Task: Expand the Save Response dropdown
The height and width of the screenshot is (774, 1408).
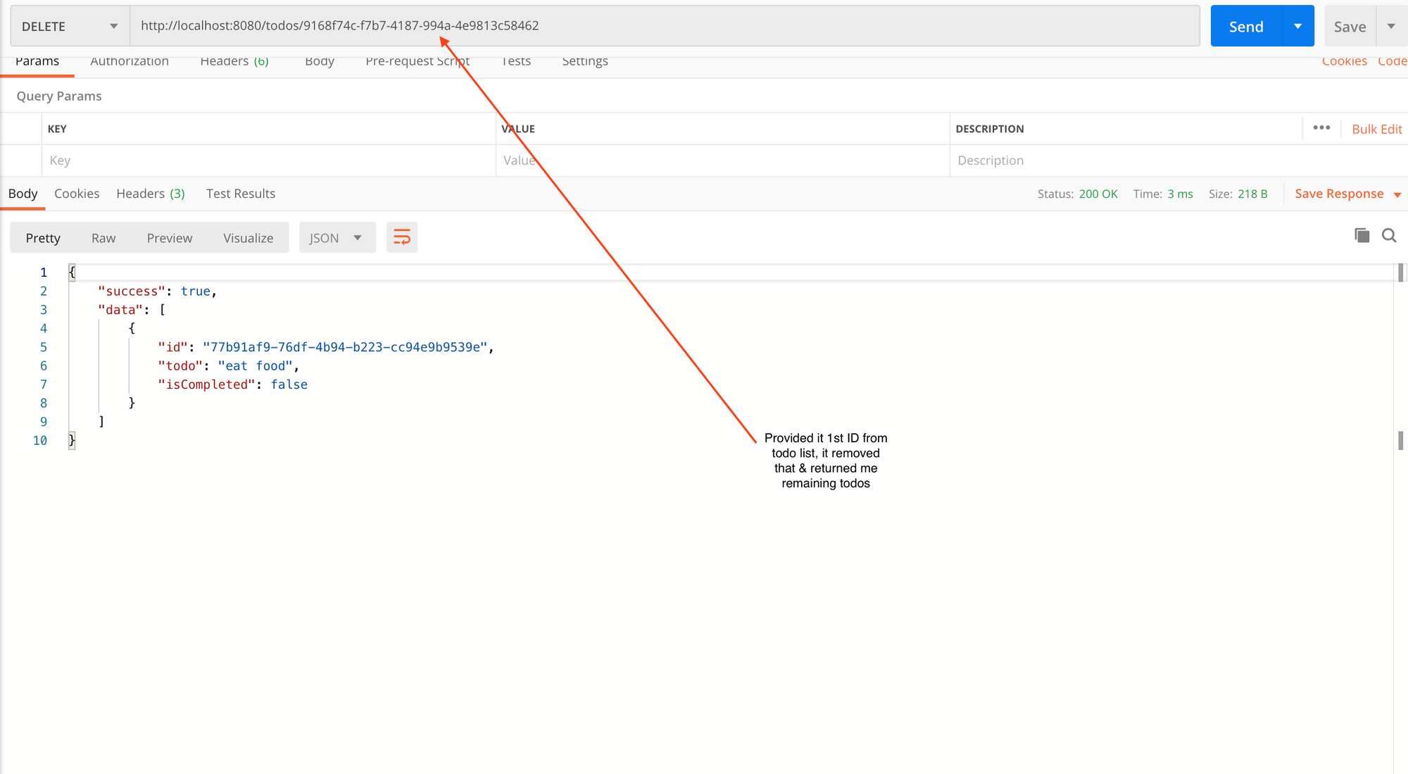Action: [1397, 194]
